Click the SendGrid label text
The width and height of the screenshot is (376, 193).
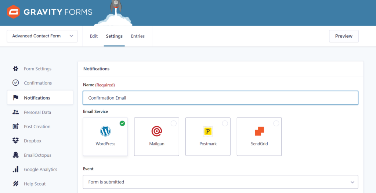(x=259, y=144)
